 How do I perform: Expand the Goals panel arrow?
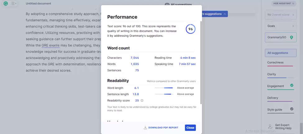click(293, 26)
